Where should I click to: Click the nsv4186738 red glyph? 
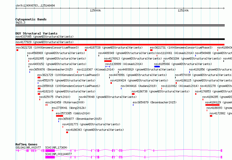133,94
